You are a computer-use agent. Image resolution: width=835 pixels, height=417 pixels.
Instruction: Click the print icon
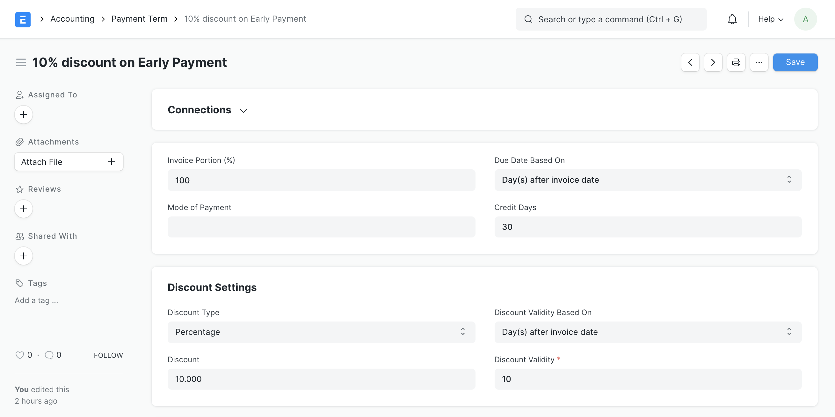coord(736,62)
